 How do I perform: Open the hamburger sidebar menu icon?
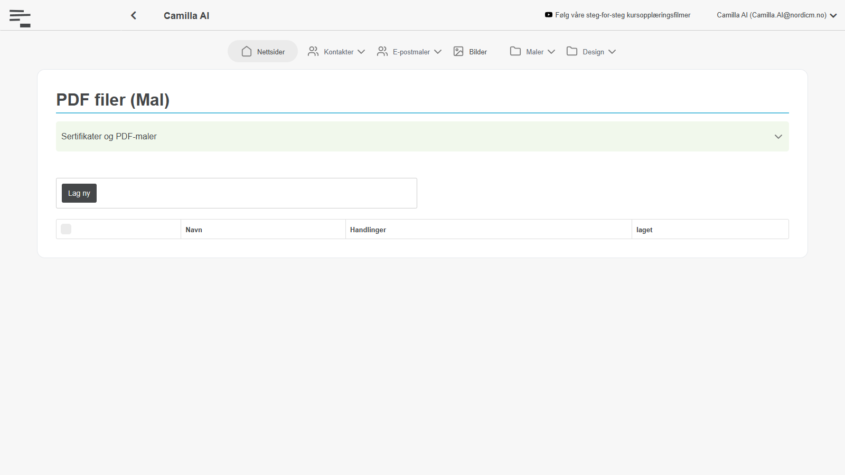[x=20, y=18]
